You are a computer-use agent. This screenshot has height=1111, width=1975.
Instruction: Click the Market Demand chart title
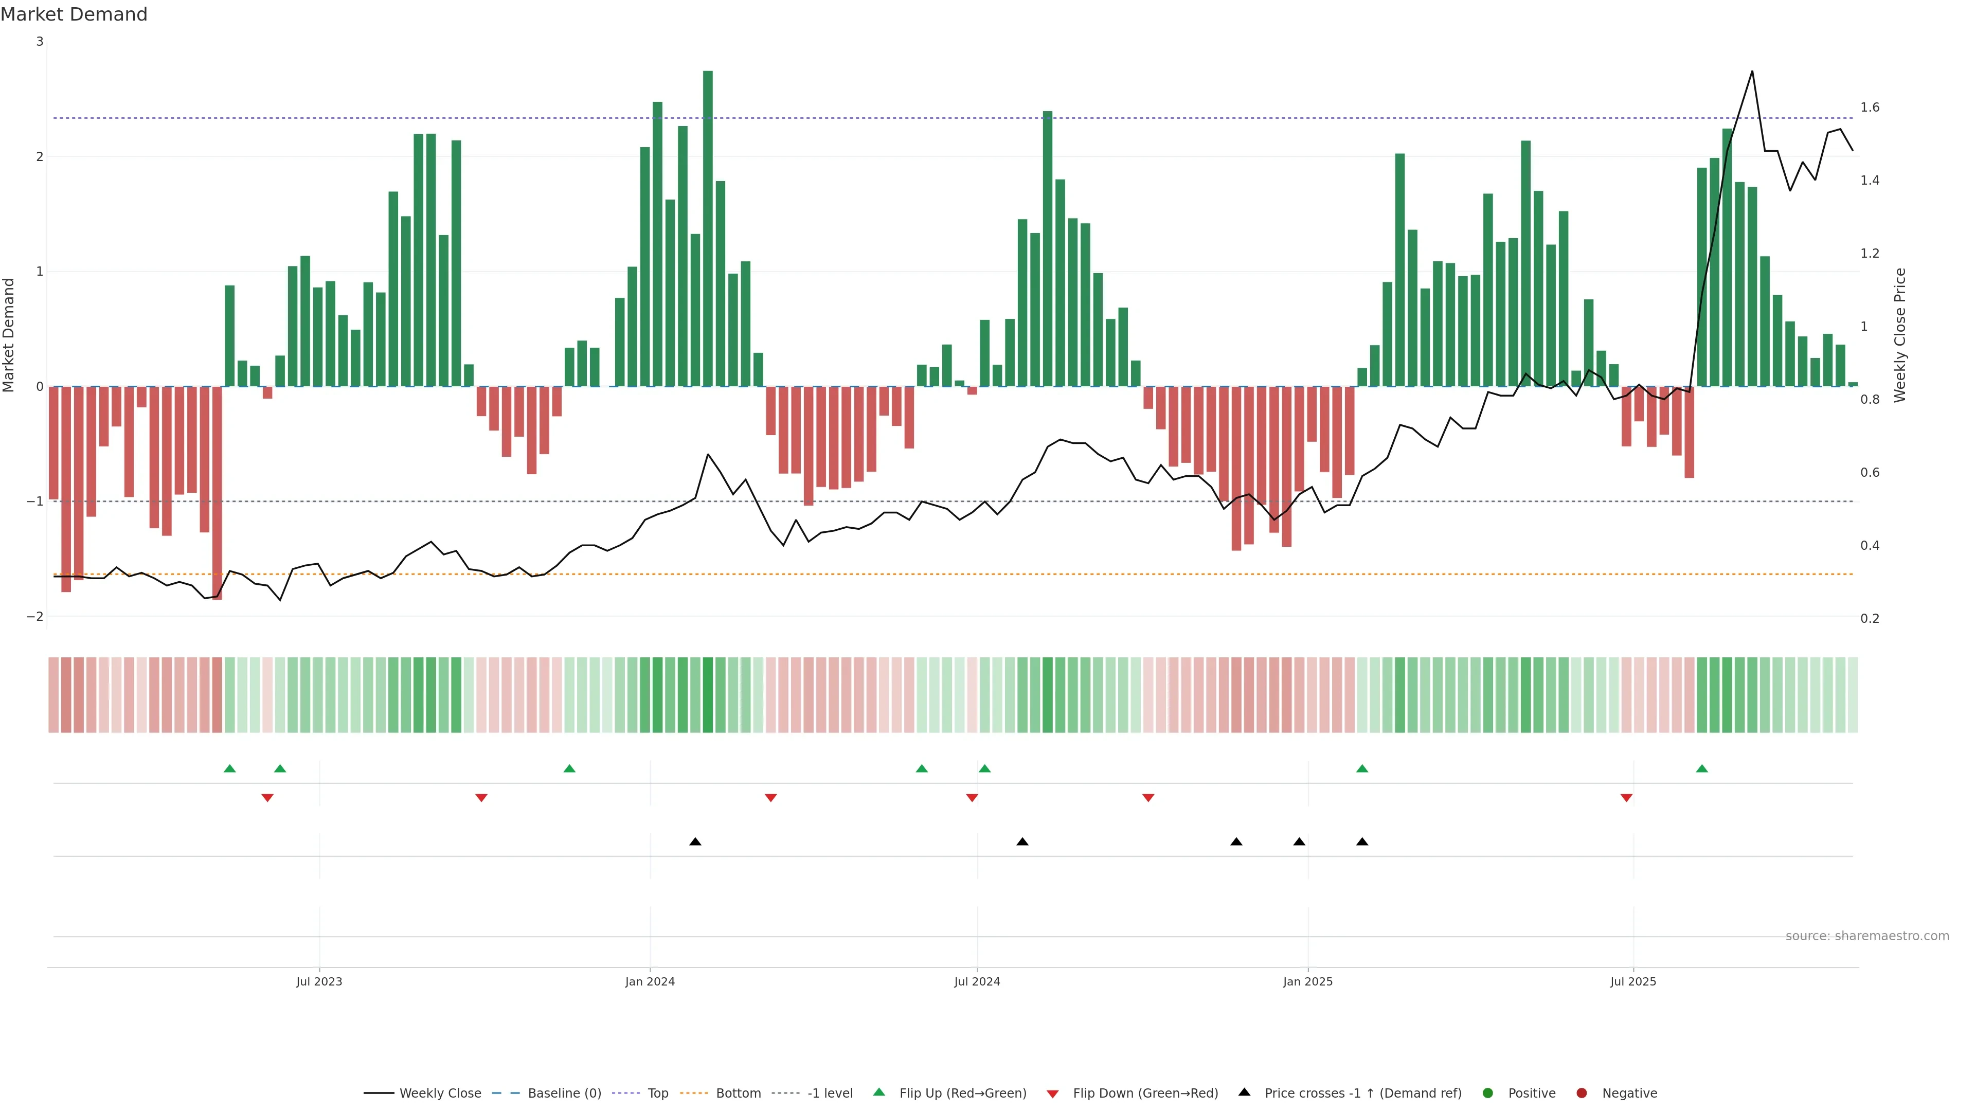tap(74, 14)
